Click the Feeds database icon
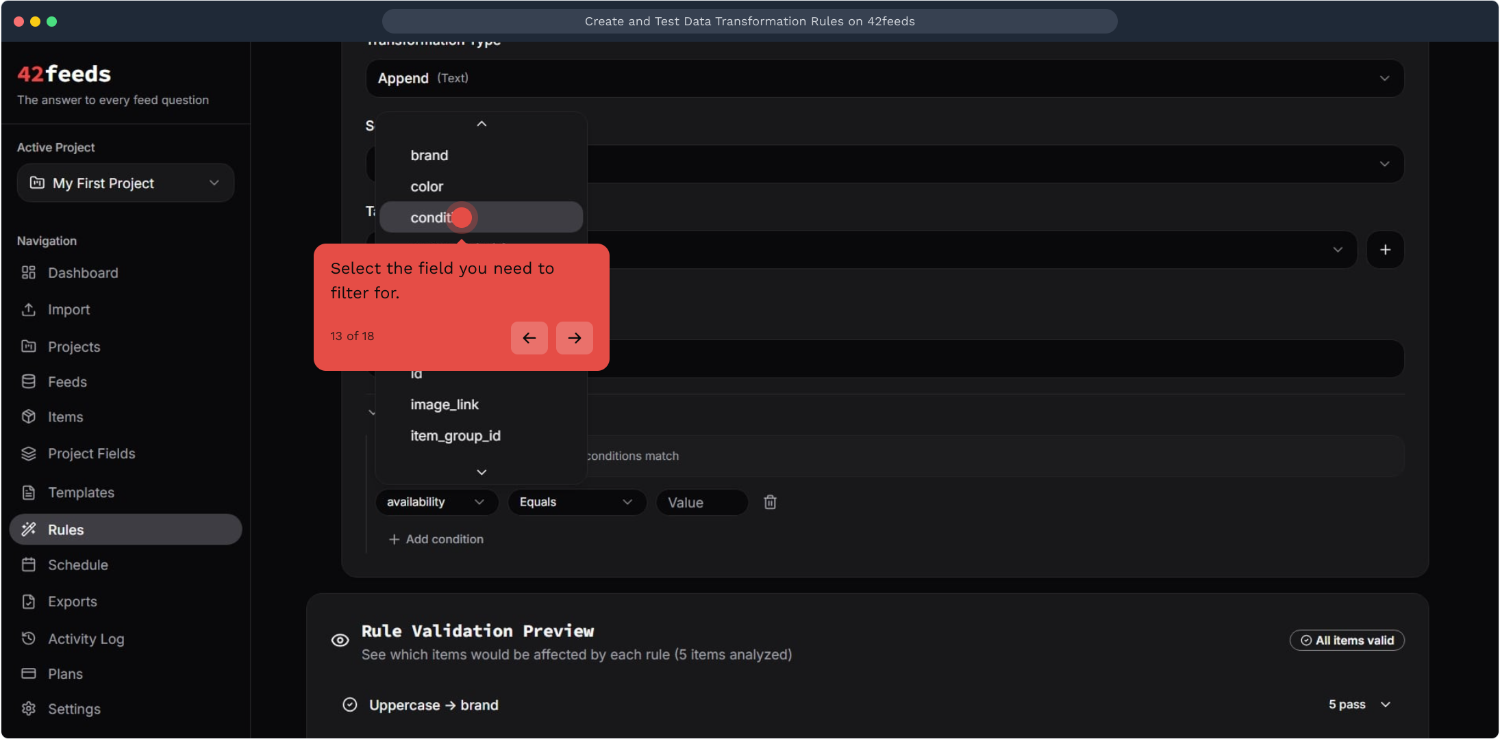Image resolution: width=1500 pixels, height=739 pixels. point(28,382)
